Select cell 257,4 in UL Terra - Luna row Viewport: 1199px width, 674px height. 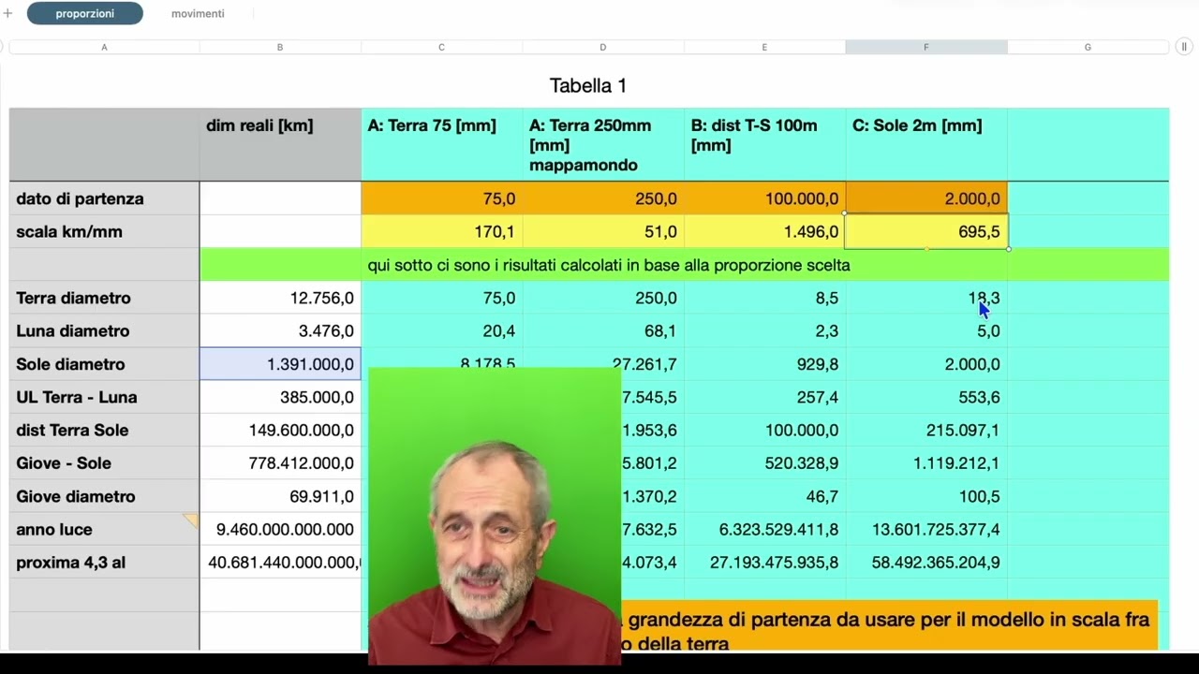[x=764, y=397]
